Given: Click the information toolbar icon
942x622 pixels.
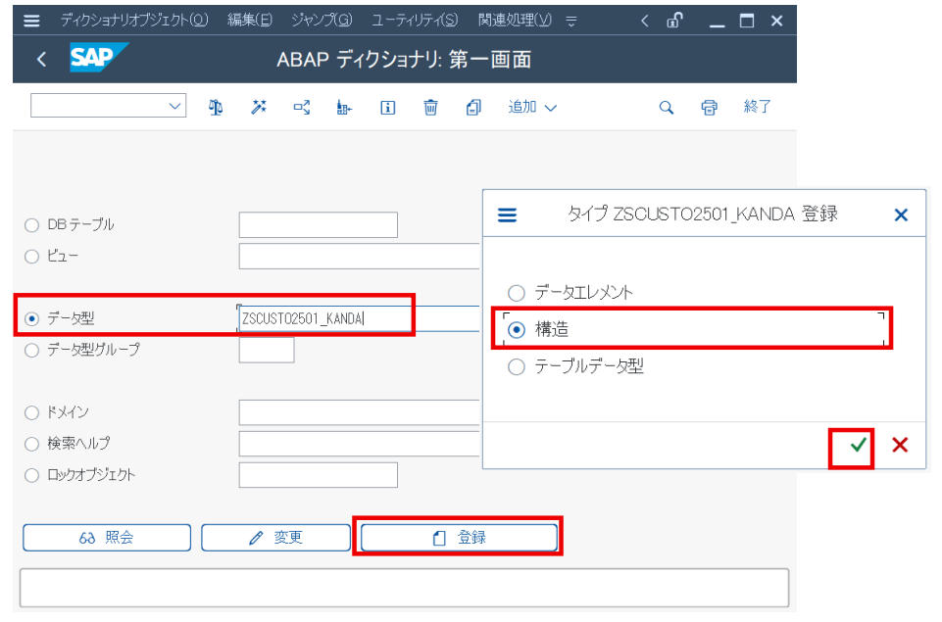Looking at the screenshot, I should click(387, 108).
